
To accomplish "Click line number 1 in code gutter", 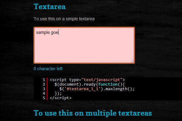I will [44, 80].
